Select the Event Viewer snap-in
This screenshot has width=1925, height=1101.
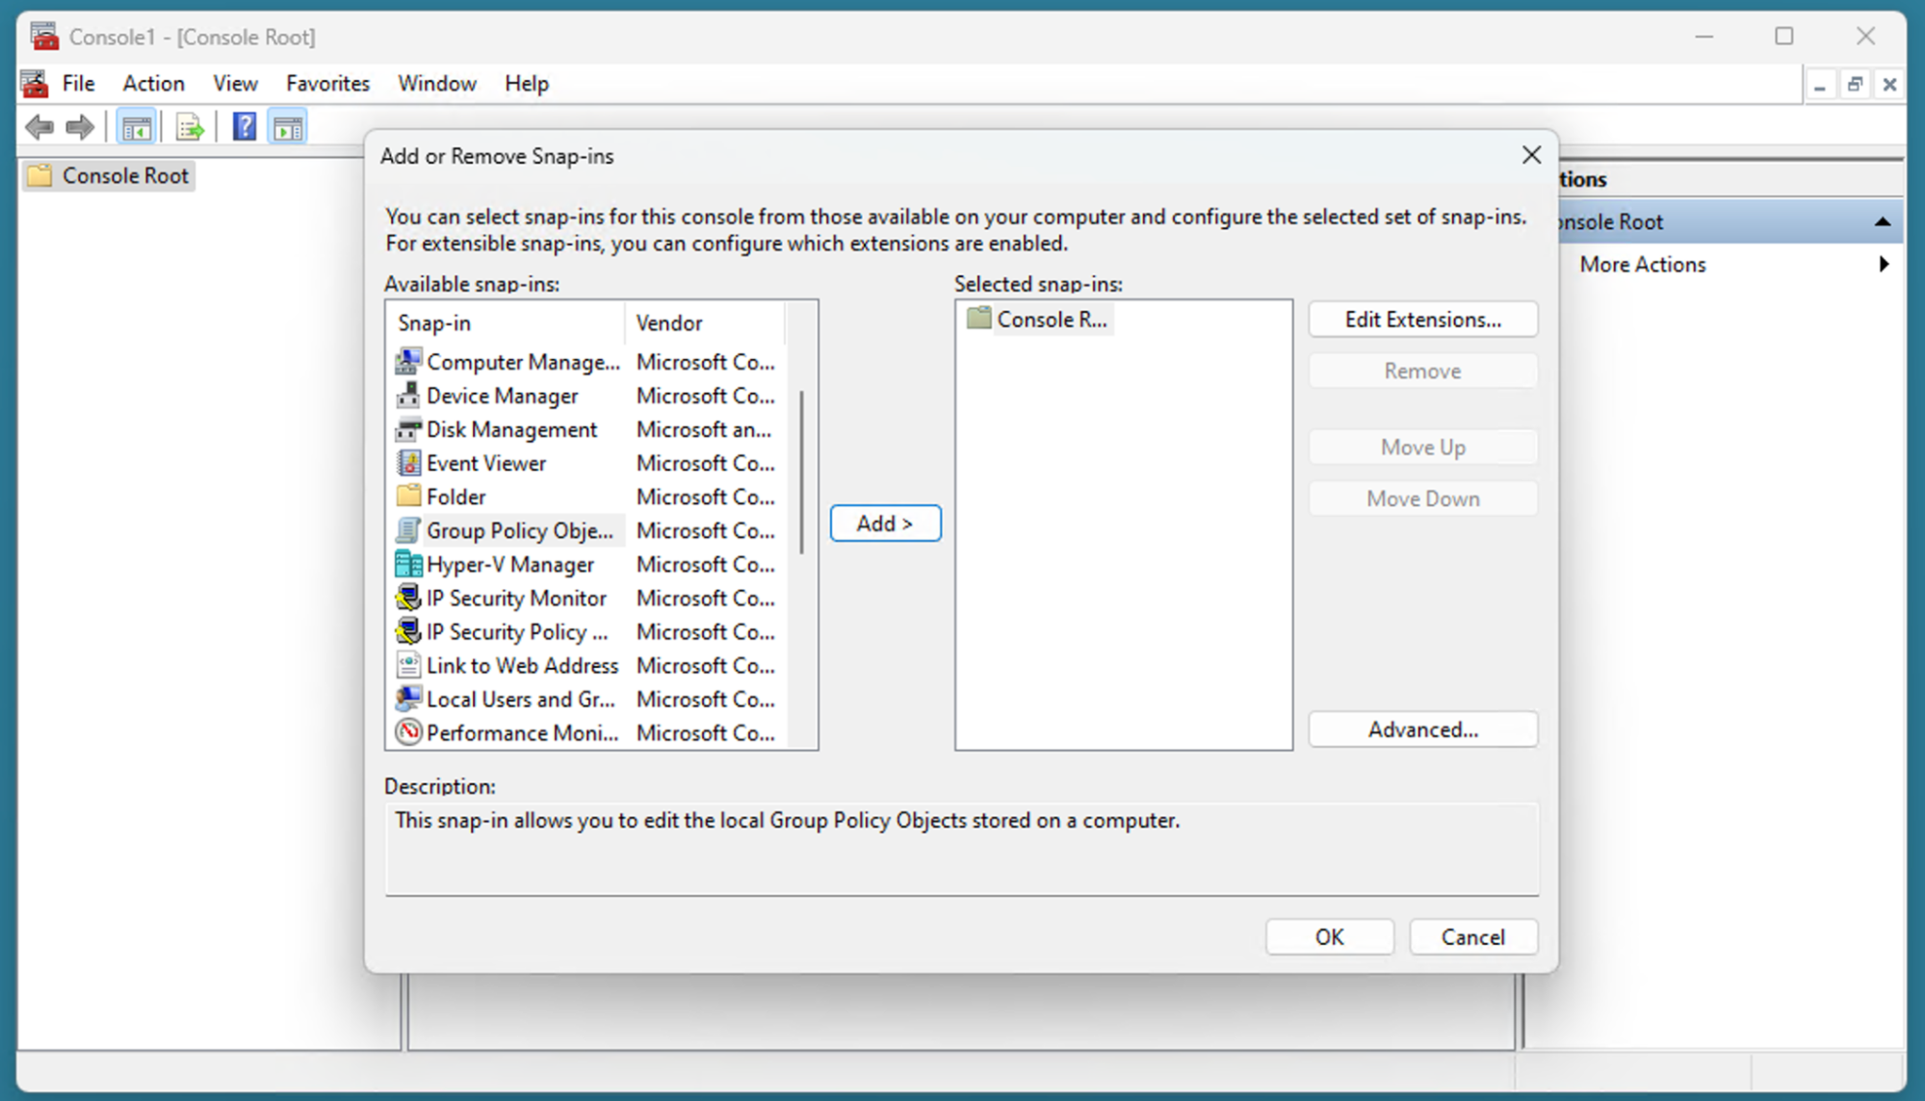point(485,463)
